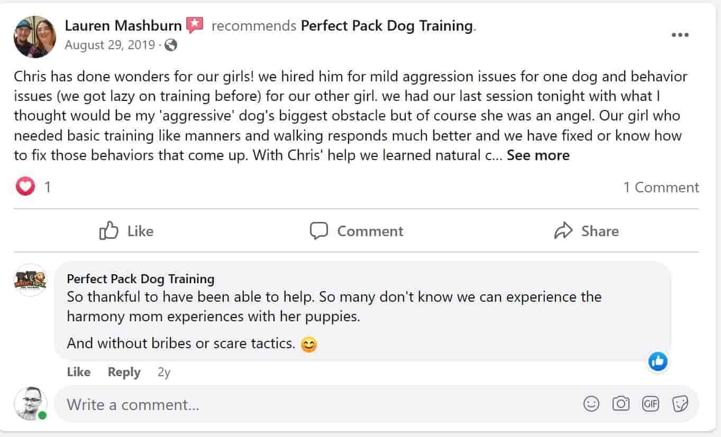The height and width of the screenshot is (437, 721).
Task: Share this recommendation post
Action: coord(586,231)
